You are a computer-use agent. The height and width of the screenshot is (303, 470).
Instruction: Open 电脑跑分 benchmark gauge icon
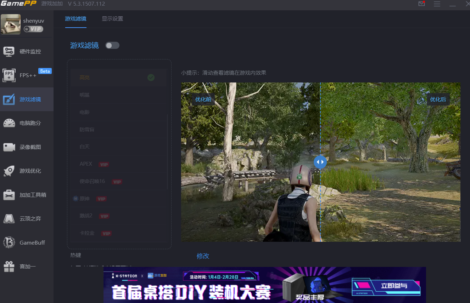click(9, 123)
